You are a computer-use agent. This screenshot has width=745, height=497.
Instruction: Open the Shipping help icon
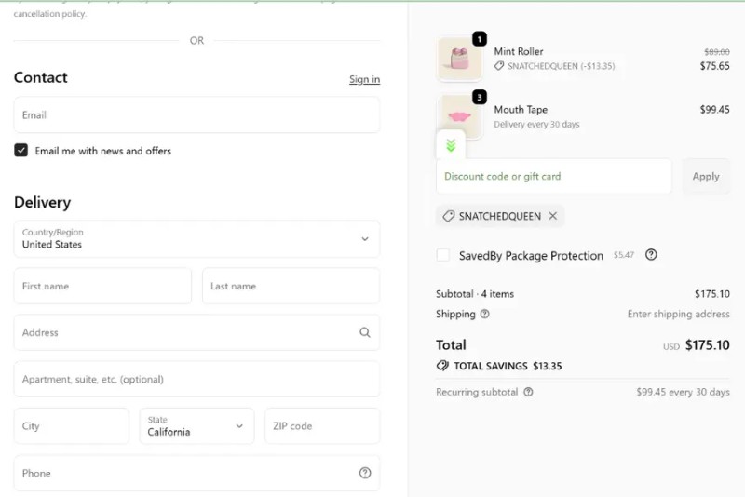pos(484,314)
